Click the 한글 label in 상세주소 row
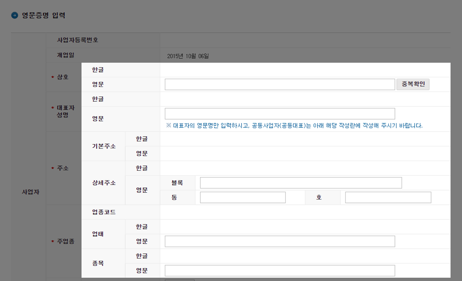Viewport: 462px width, 281px height. click(x=142, y=168)
